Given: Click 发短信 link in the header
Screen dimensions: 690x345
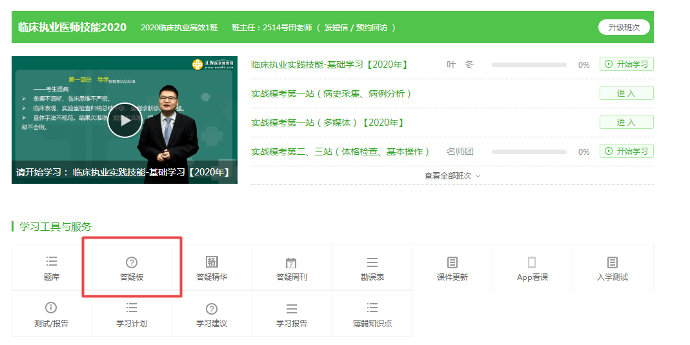Looking at the screenshot, I should pos(336,28).
